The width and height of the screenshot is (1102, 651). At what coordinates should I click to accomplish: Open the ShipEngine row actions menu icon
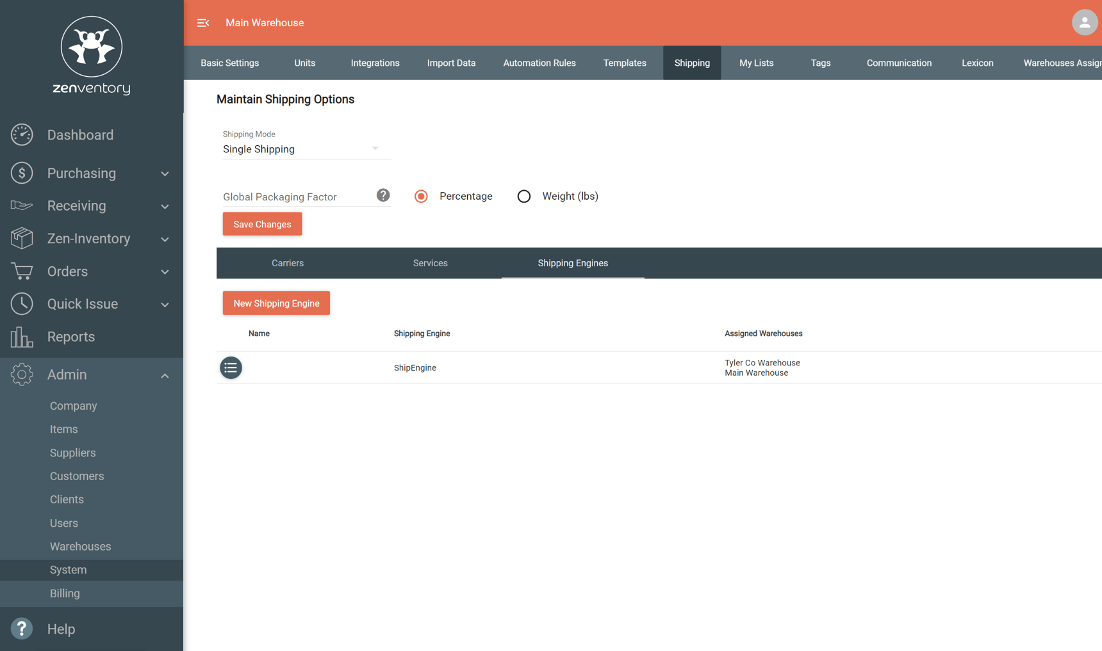tap(231, 367)
